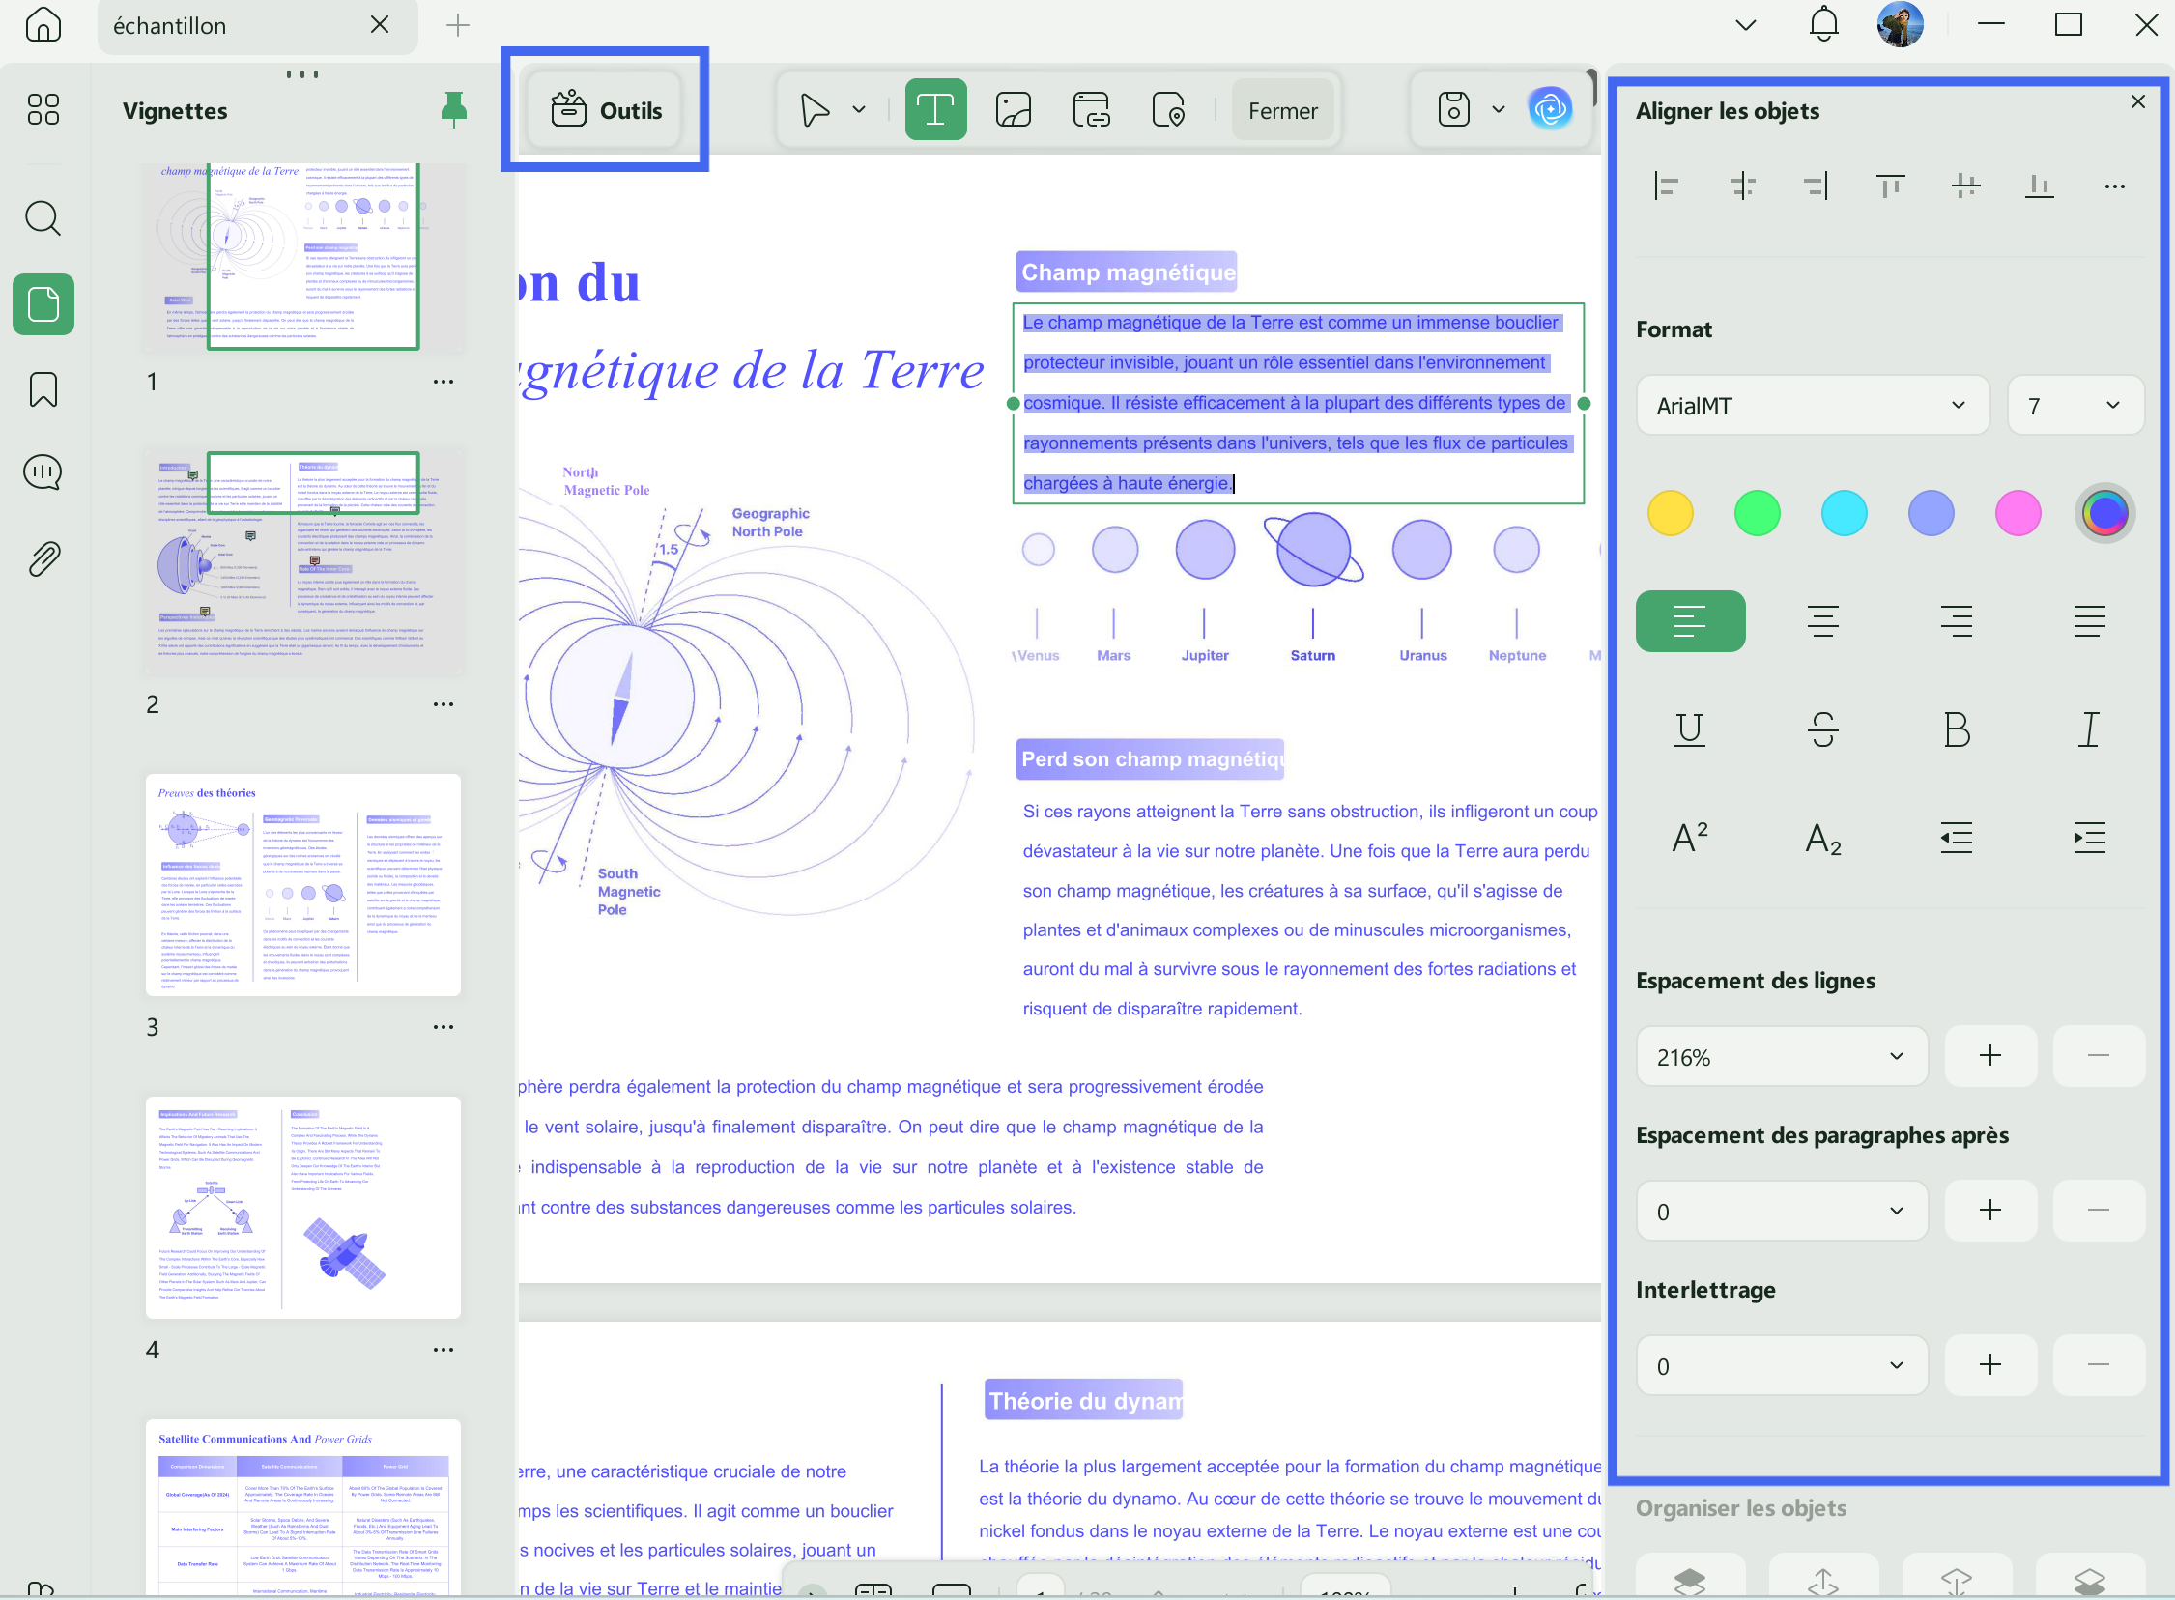Screen dimensions: 2175x1600
Task: Toggle underline formatting
Action: [1690, 729]
